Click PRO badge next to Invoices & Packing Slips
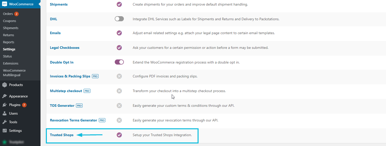 pyautogui.click(x=95, y=76)
